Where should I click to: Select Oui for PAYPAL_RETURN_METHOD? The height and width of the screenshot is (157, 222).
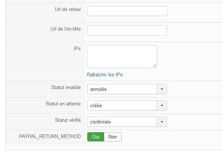point(96,137)
